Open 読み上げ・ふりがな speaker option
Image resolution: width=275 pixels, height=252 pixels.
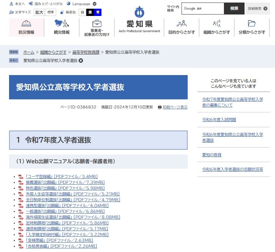point(46,4)
